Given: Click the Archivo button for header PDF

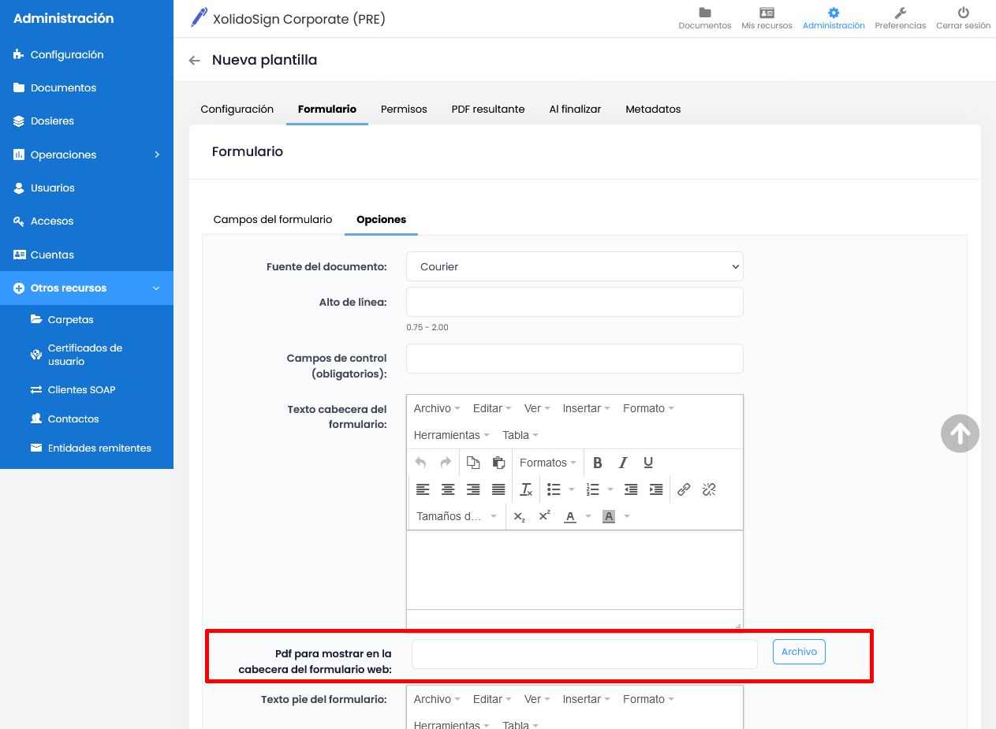Looking at the screenshot, I should [799, 652].
